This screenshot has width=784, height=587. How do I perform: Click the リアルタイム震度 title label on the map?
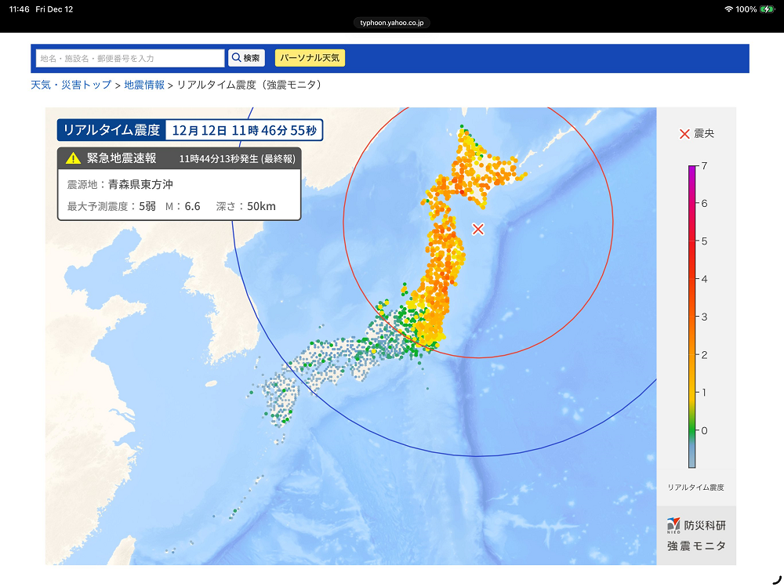(x=111, y=130)
